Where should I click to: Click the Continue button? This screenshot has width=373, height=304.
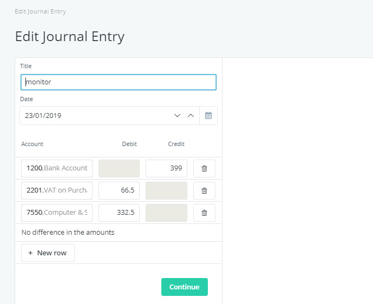click(184, 287)
